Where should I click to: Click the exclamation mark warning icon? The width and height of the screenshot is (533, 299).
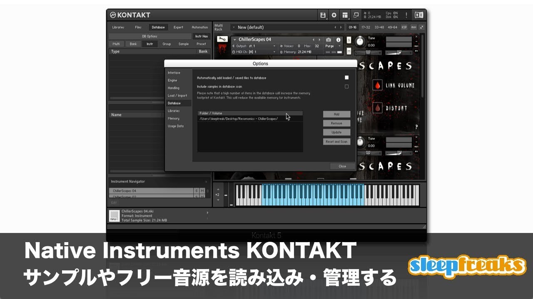click(406, 15)
